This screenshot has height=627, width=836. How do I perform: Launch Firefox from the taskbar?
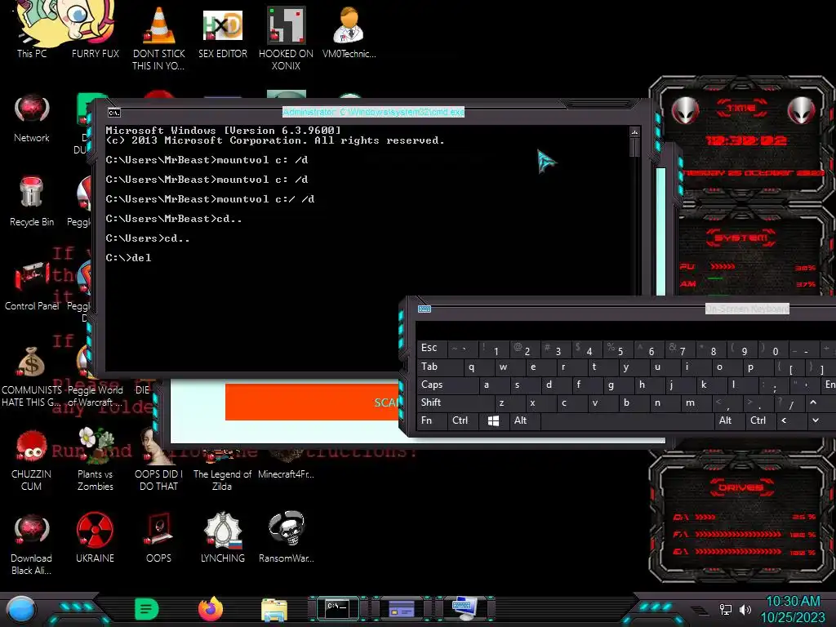(x=211, y=609)
